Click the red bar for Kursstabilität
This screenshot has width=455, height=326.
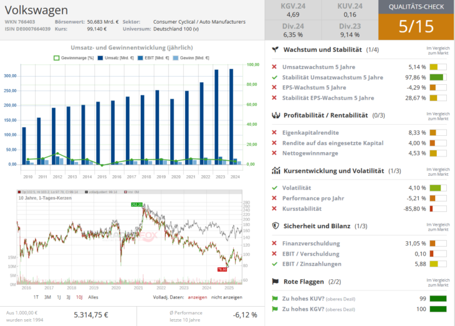(x=431, y=208)
